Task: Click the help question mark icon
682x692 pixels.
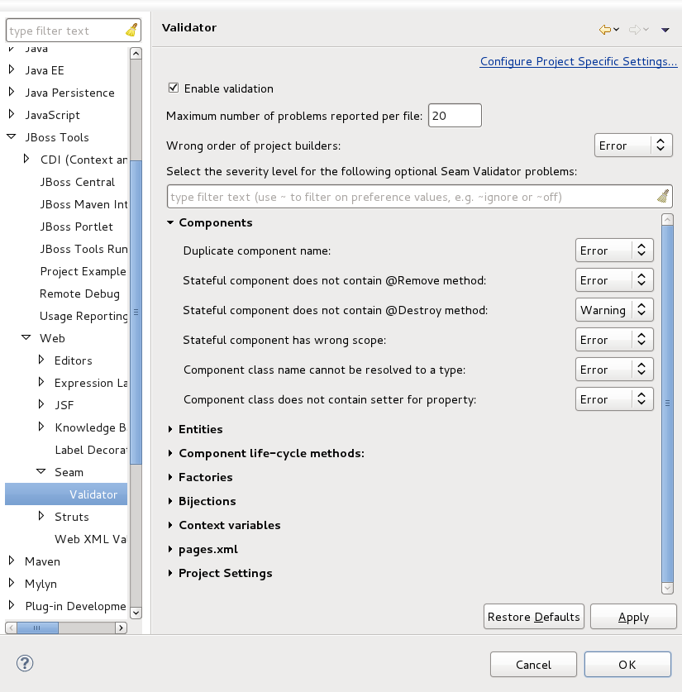Action: click(x=25, y=663)
